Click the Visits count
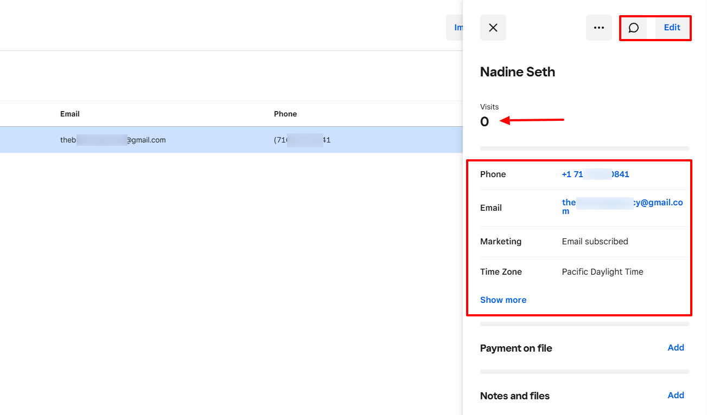 click(x=485, y=121)
